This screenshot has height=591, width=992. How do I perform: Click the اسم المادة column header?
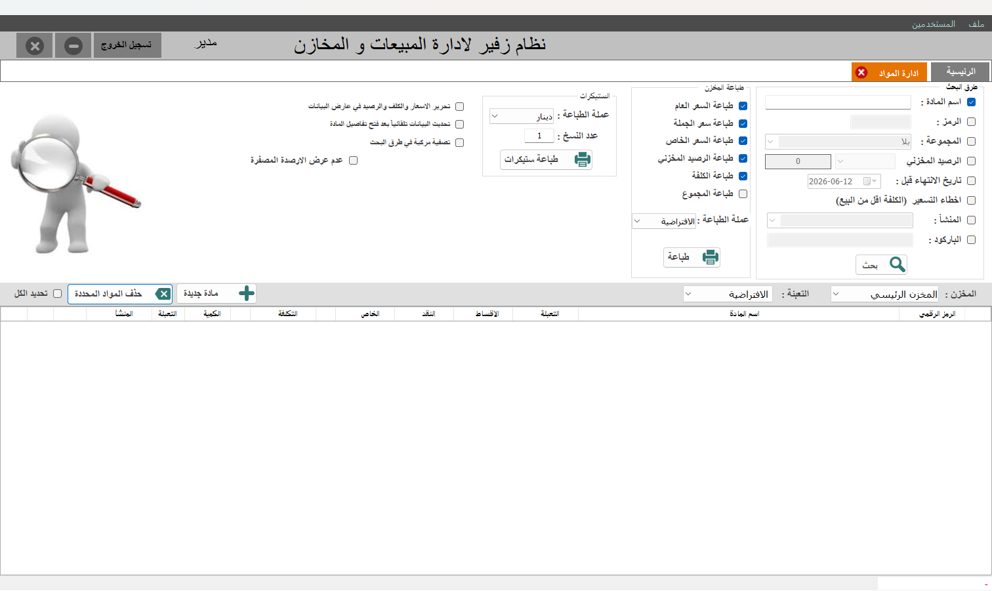click(x=739, y=314)
